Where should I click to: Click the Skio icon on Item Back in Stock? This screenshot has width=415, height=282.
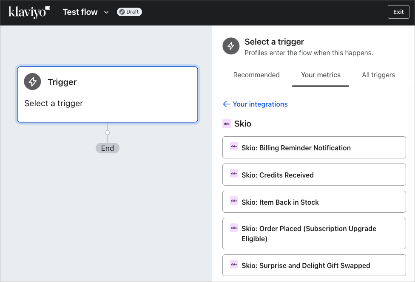(x=234, y=200)
